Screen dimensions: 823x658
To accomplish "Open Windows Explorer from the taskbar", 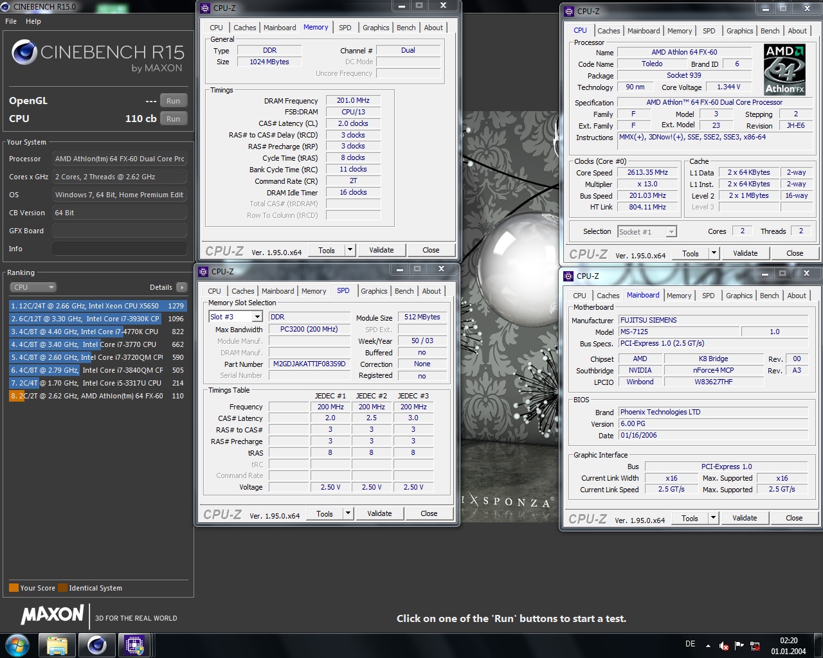I will coord(57,645).
